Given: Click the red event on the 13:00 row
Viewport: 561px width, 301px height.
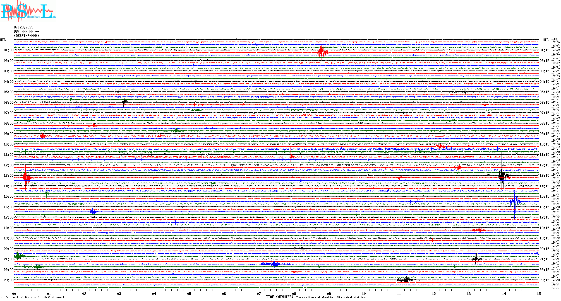Looking at the screenshot, I should 26,178.
